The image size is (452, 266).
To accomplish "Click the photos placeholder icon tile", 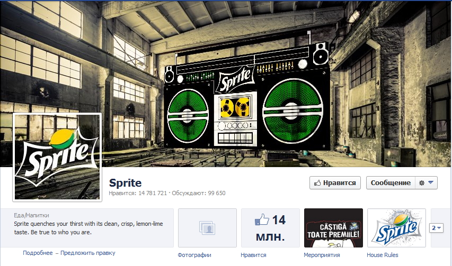I will pos(207,228).
